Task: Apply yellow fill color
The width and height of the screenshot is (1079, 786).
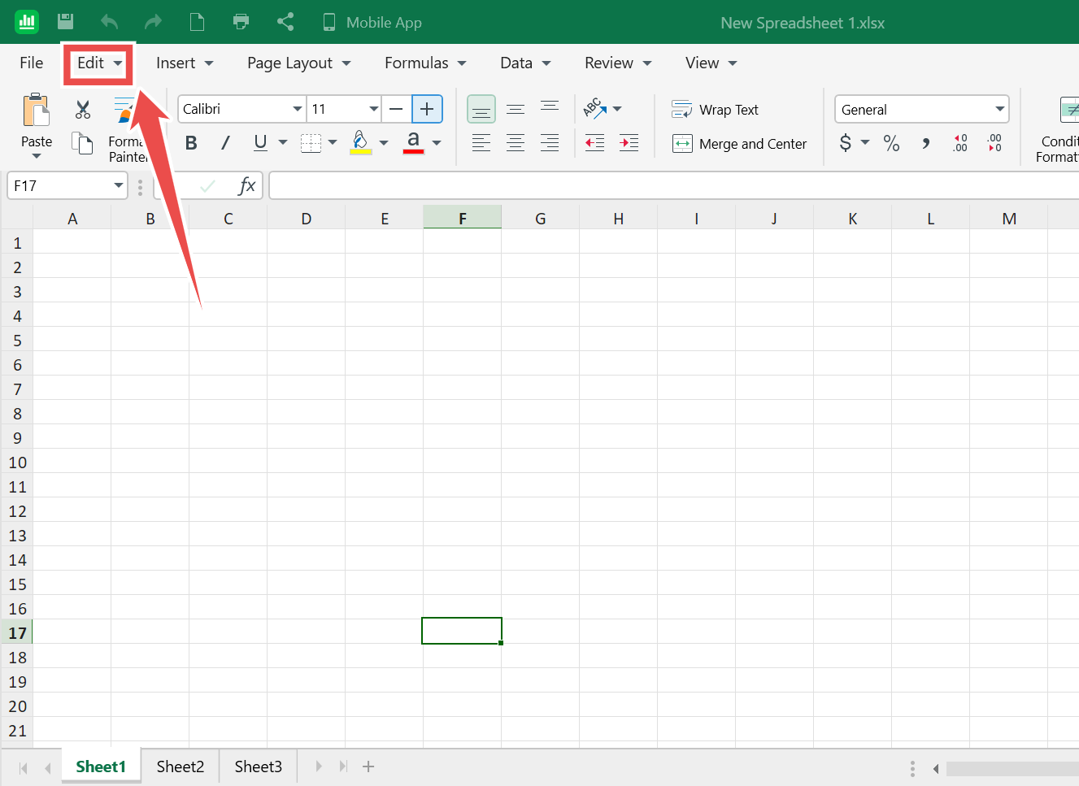Action: coord(361,142)
